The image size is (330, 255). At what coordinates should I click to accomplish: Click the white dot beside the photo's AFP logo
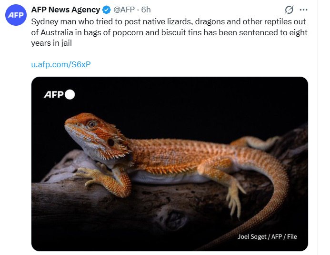(x=70, y=94)
